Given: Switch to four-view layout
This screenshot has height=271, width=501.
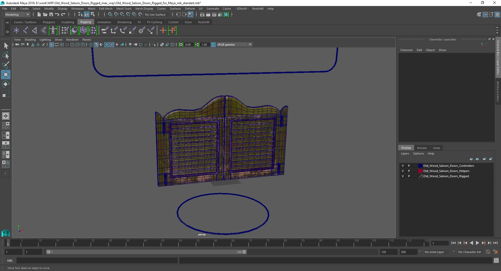Looking at the screenshot, I should (6, 126).
